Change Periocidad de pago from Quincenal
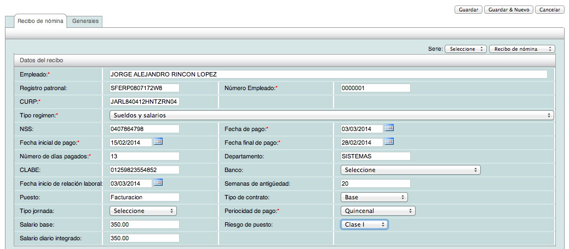The width and height of the screenshot is (569, 249). click(378, 211)
